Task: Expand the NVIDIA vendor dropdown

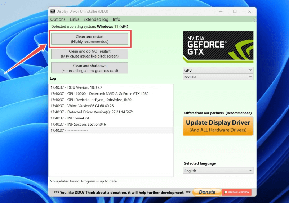Action: pos(218,77)
